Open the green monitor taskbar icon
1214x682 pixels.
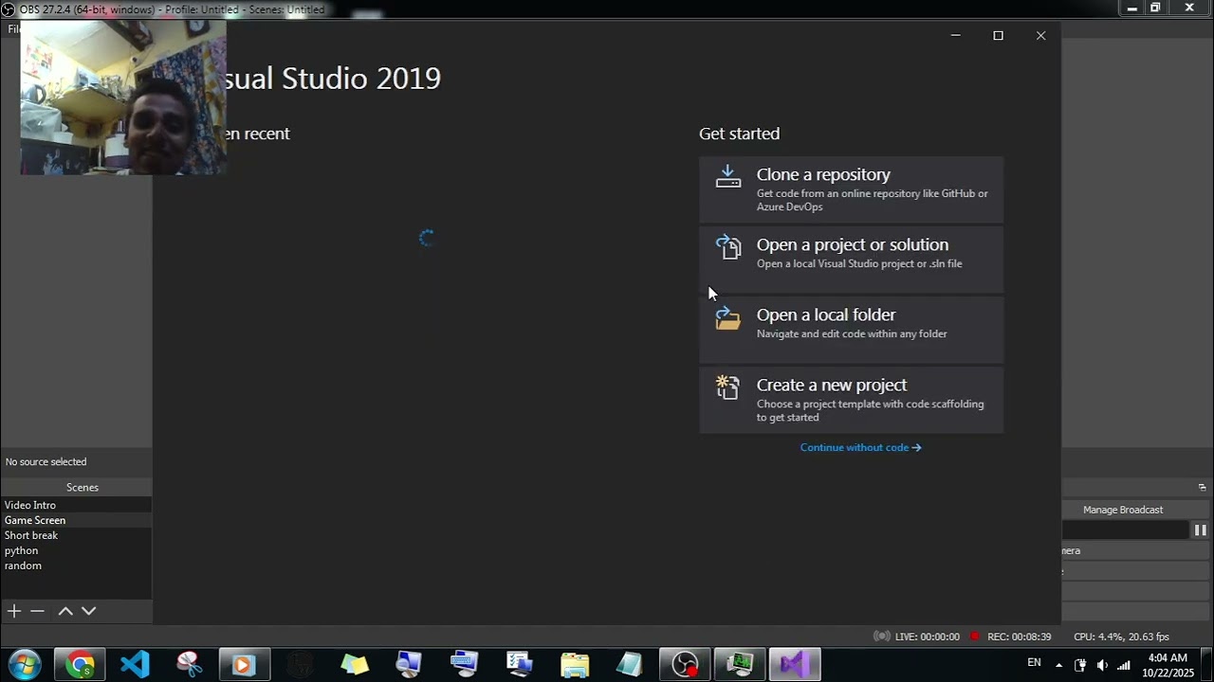(x=740, y=664)
